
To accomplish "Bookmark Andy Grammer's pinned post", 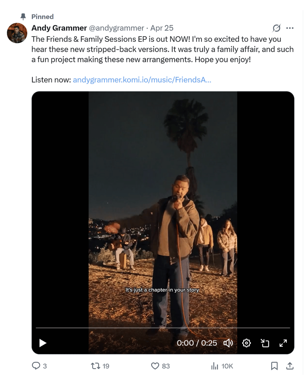I will click(x=275, y=366).
